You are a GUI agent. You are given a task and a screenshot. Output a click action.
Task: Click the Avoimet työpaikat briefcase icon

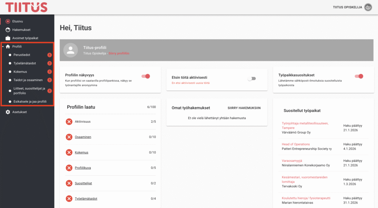coord(8,38)
